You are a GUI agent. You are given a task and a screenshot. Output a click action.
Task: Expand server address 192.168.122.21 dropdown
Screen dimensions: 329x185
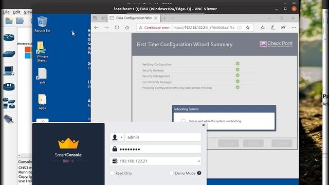tap(199, 161)
